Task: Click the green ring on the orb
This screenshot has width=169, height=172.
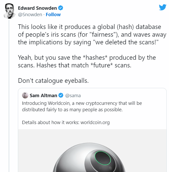Action: (102, 158)
